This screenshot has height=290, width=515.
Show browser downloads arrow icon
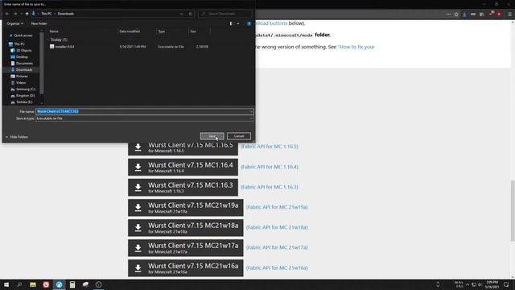[x=464, y=14]
